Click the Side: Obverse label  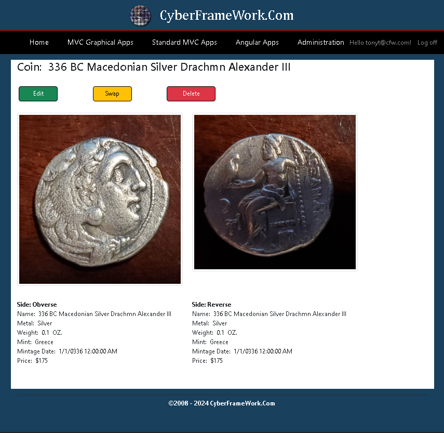pos(37,304)
